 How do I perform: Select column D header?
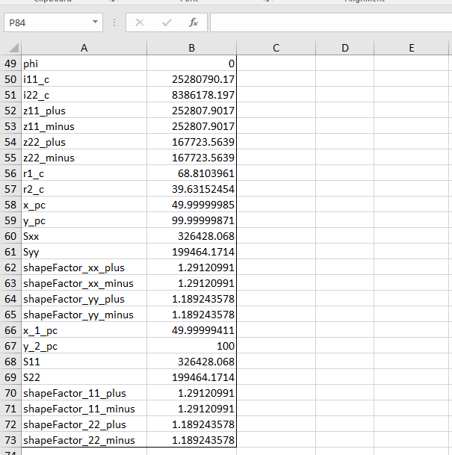(344, 48)
